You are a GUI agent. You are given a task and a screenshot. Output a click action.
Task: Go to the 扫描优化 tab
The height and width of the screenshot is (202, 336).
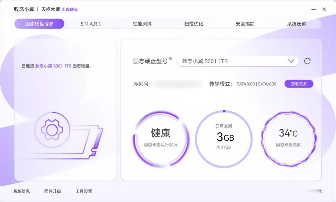click(x=194, y=24)
